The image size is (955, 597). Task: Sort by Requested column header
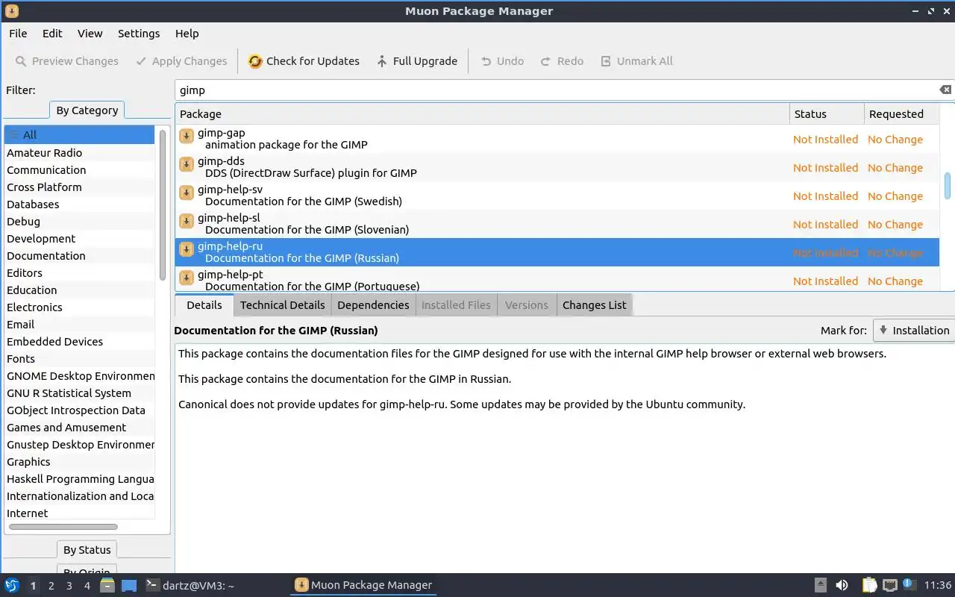[x=901, y=113]
